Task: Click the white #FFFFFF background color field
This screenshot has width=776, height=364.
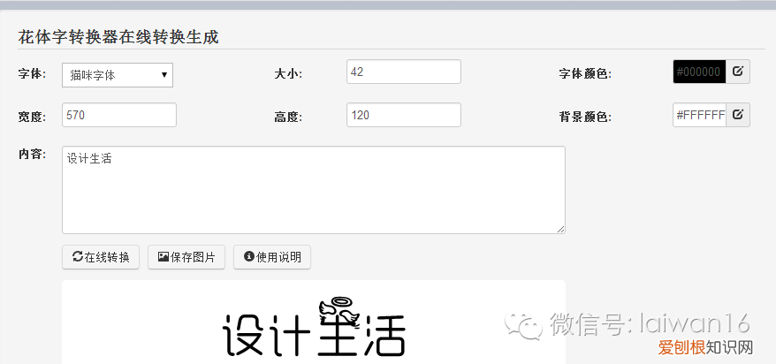Action: pos(699,115)
